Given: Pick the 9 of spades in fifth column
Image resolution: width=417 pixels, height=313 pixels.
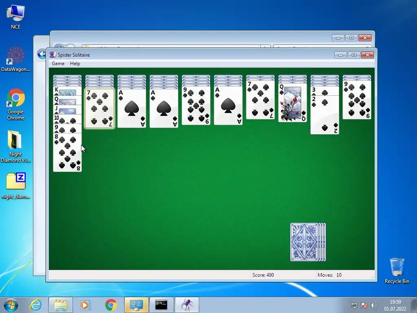Looking at the screenshot, I should click(x=196, y=106).
